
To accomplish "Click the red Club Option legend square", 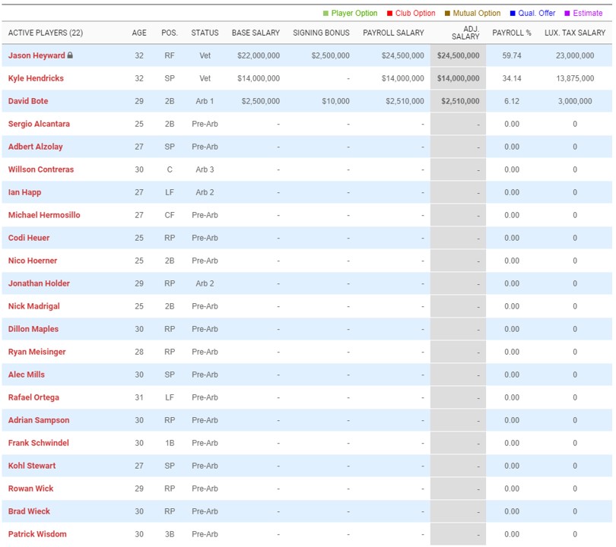I will pyautogui.click(x=389, y=14).
